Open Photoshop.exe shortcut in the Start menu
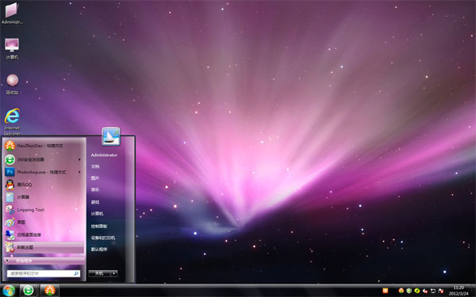This screenshot has width=476, height=297. click(x=44, y=172)
